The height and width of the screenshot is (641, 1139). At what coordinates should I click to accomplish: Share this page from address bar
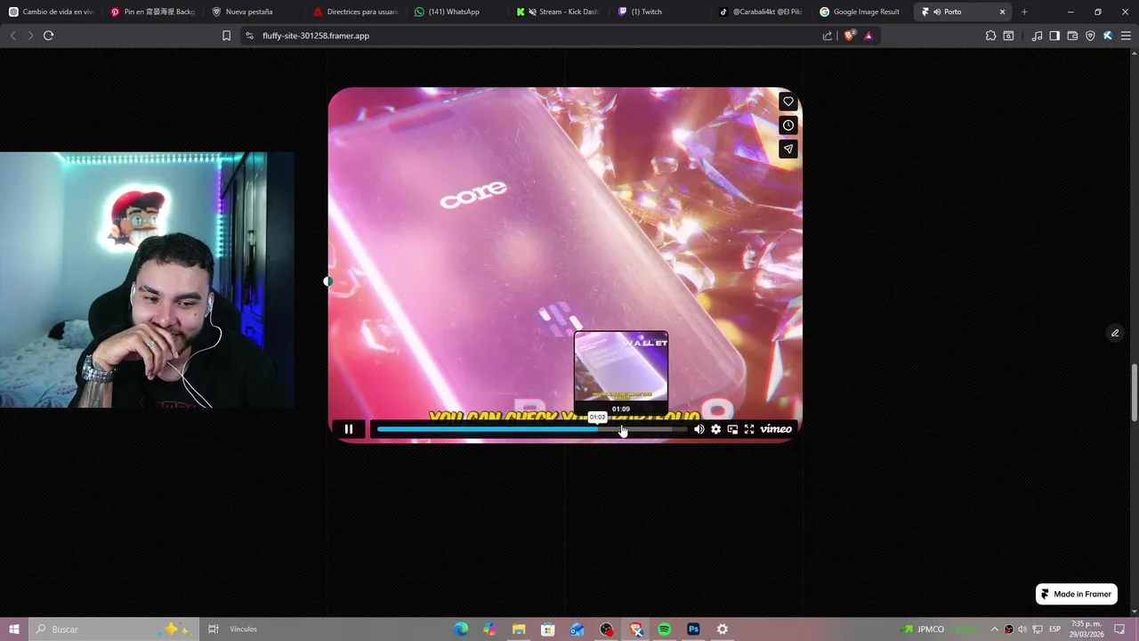click(828, 36)
